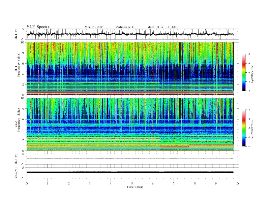Click time tick "1" on bottom axis

[x=48, y=183]
